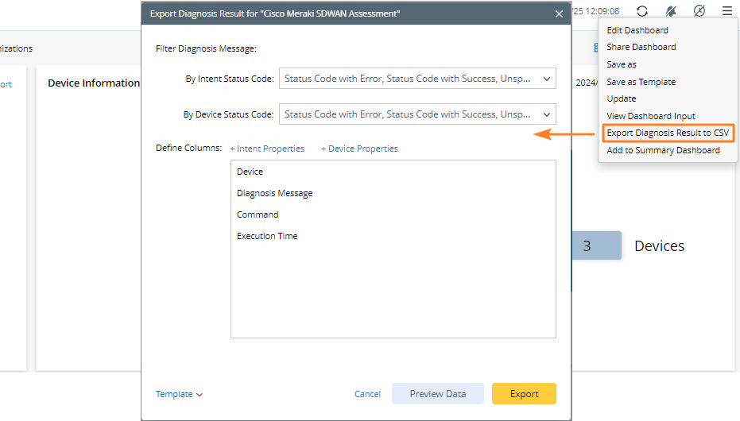Click the disabled timer icon
Image resolution: width=740 pixels, height=421 pixels.
pos(699,11)
